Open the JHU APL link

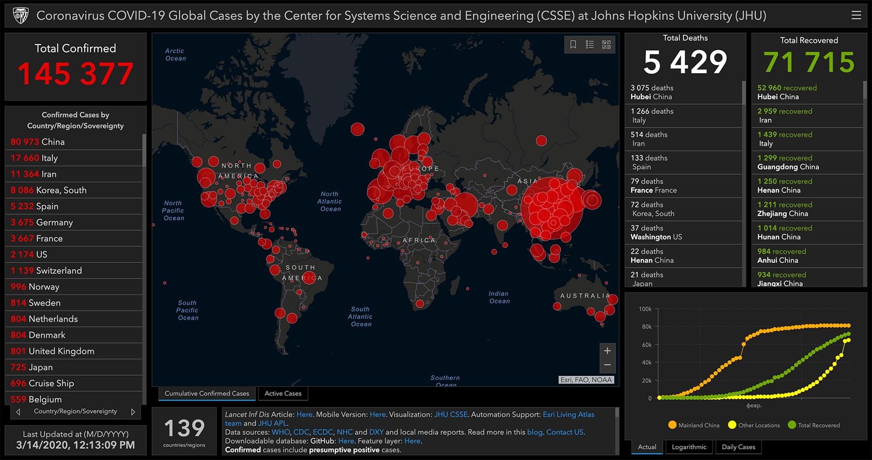[x=273, y=423]
